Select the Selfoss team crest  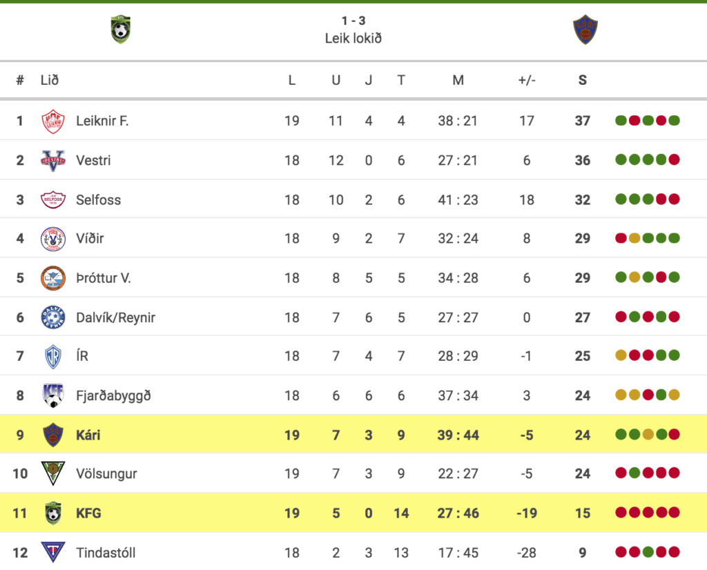(53, 199)
